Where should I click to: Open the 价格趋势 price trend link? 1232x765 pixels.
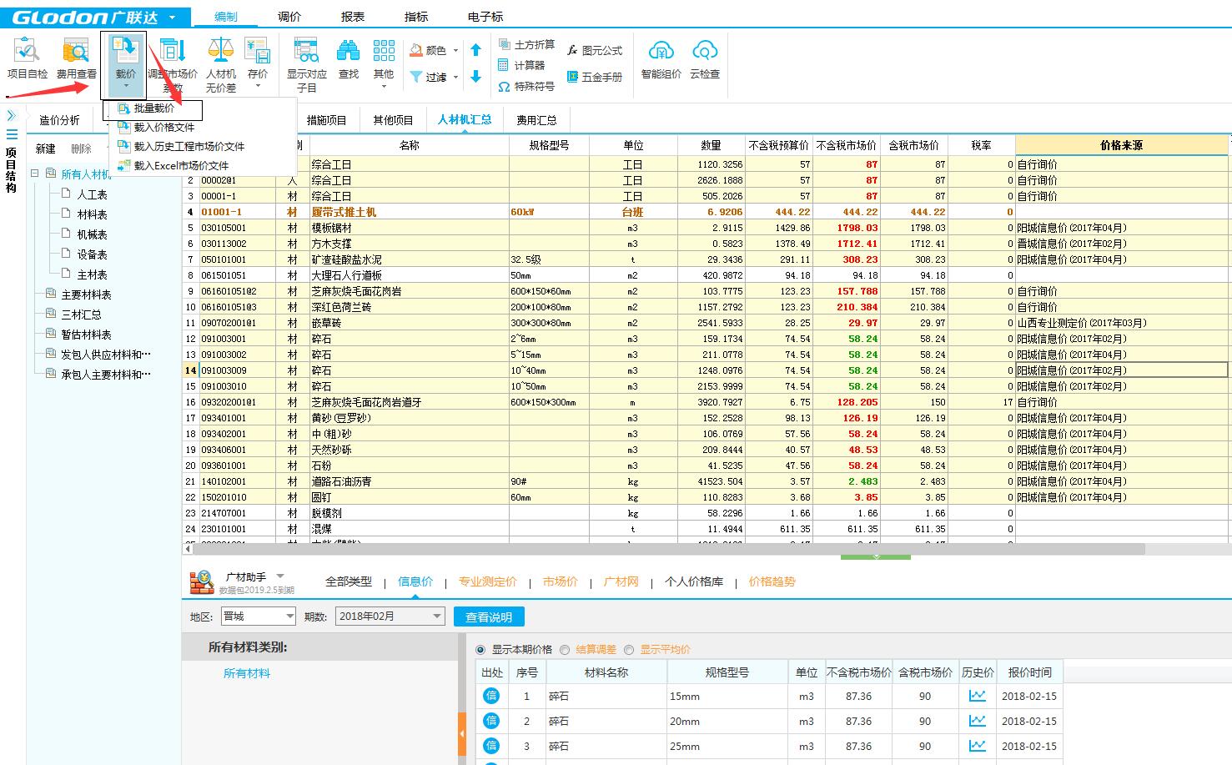click(772, 581)
